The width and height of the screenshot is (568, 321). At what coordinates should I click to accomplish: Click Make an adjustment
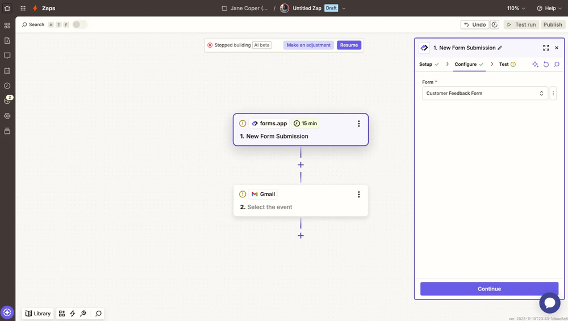(308, 45)
